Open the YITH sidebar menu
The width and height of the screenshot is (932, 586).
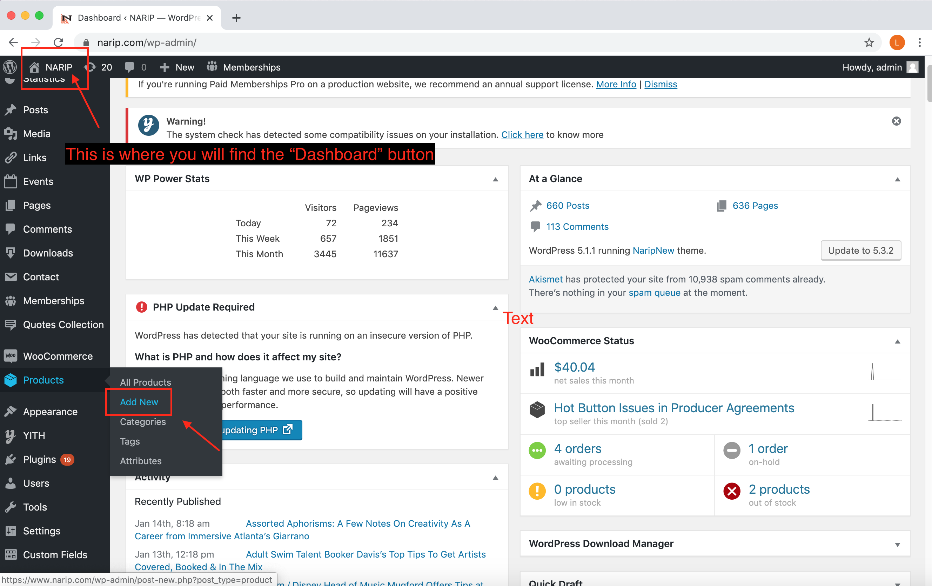(34, 435)
